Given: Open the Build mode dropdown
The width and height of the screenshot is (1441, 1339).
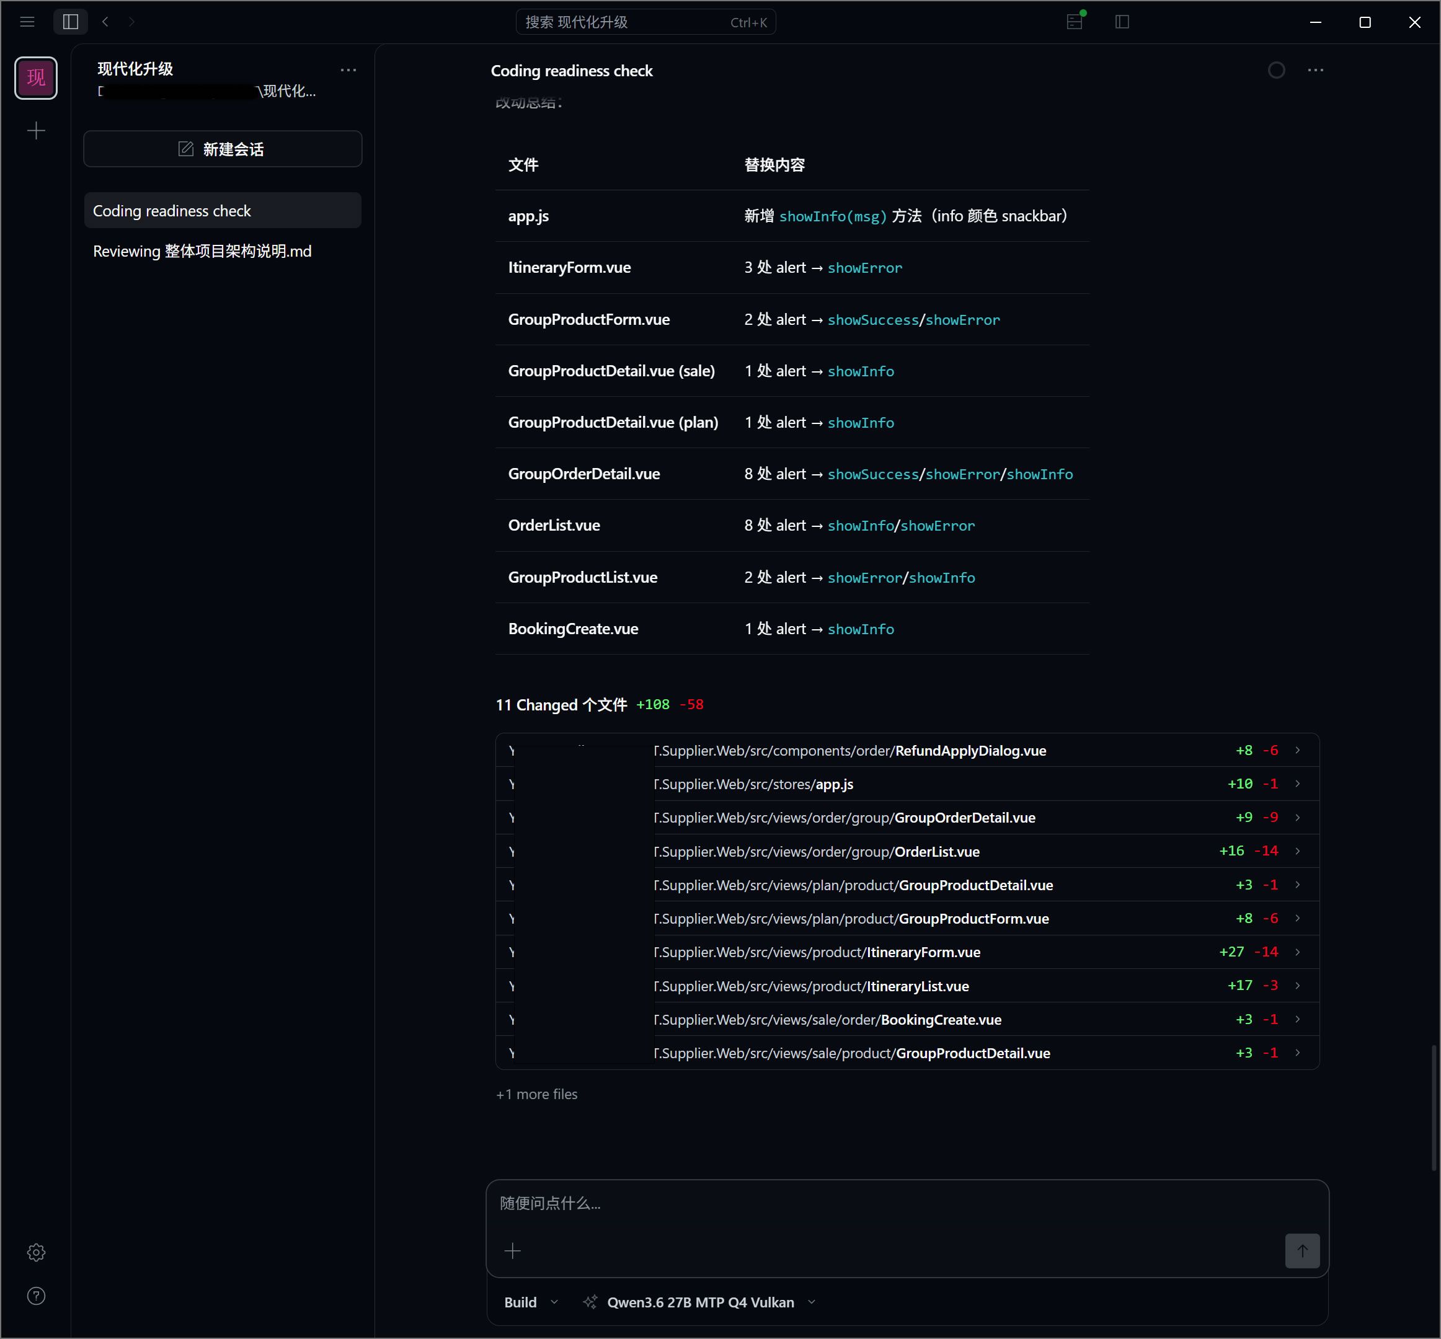Looking at the screenshot, I should (531, 1302).
